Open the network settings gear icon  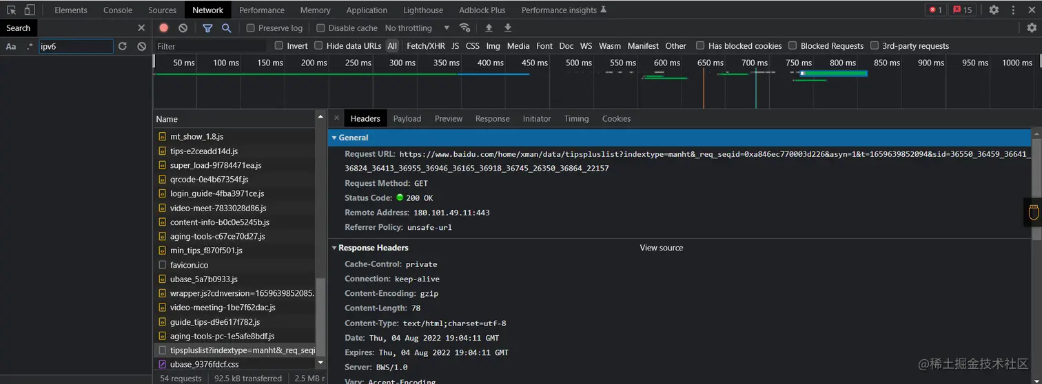(1032, 28)
